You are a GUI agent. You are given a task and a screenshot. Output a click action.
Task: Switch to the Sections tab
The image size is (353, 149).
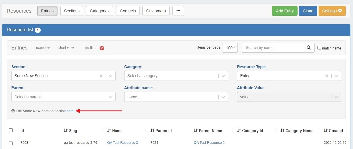point(72,11)
